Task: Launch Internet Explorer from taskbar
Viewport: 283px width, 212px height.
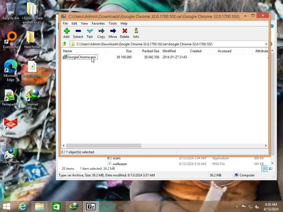Action: click(x=22, y=206)
